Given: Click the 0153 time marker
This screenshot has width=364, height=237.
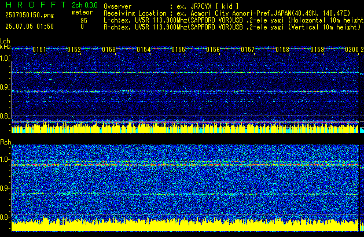Looking at the screenshot, I should pos(109,50).
